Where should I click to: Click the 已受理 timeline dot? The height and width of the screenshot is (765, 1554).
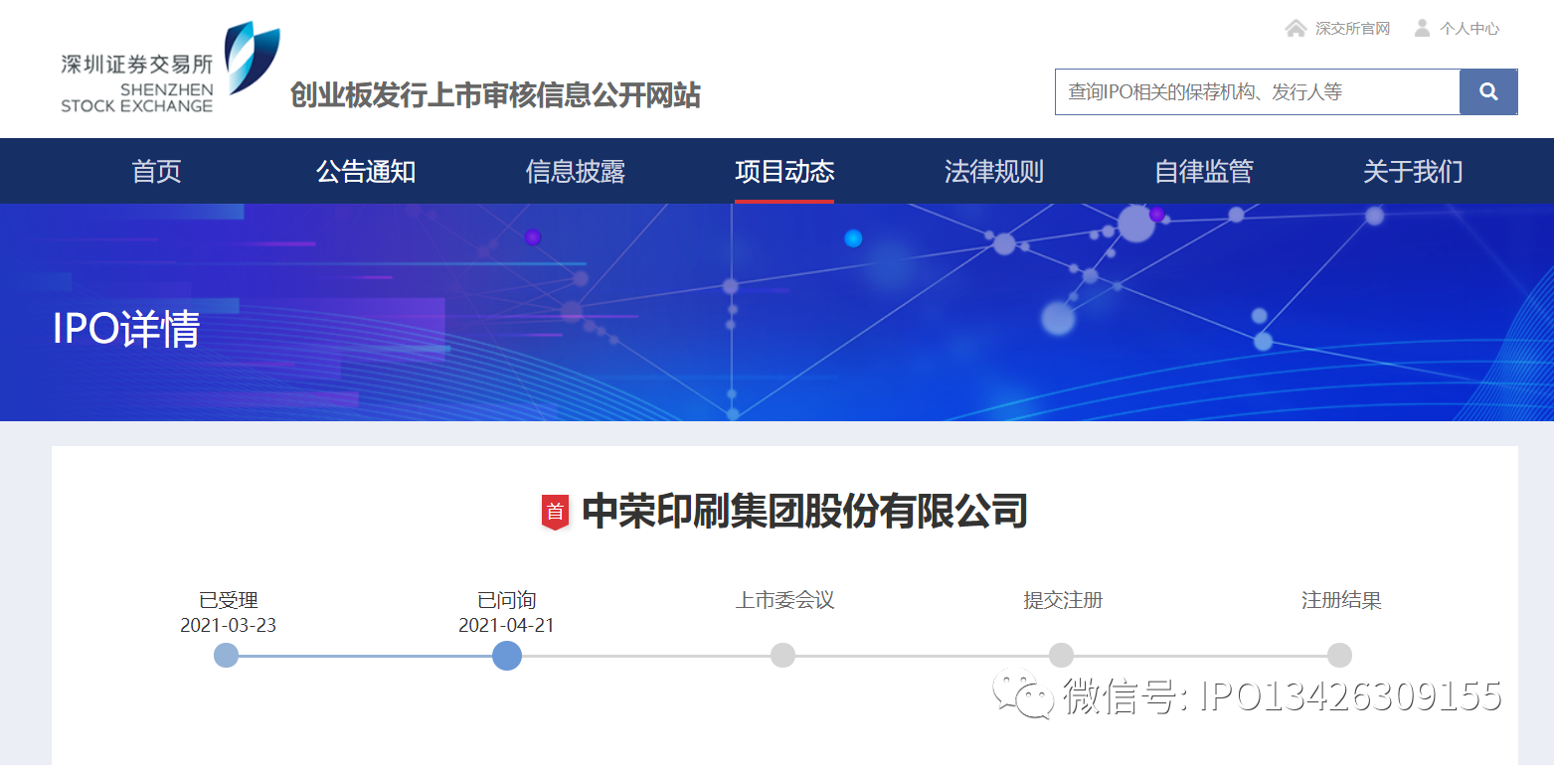coord(227,656)
